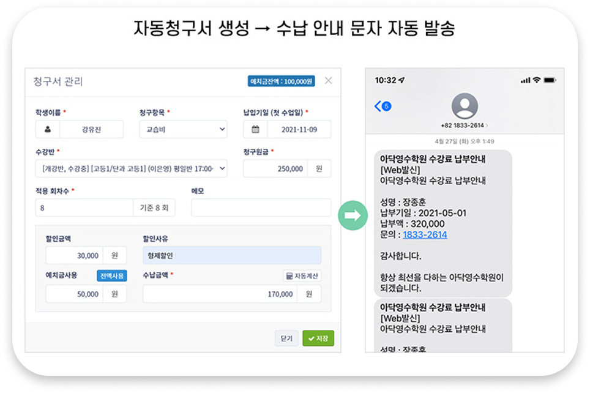Click the 닫기 button
Viewport: 590px width, 393px height.
point(286,339)
